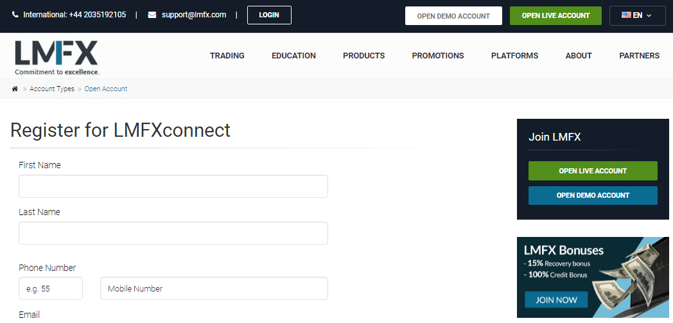Open the PARTNERS menu
Viewport: 673px width, 323px height.
(x=640, y=56)
